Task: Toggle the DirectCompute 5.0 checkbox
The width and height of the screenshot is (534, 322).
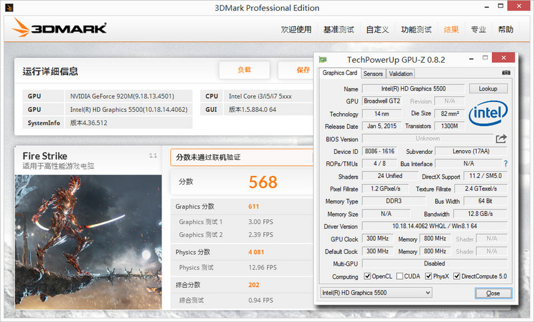Action: point(457,276)
